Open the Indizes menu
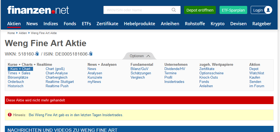 51,24
